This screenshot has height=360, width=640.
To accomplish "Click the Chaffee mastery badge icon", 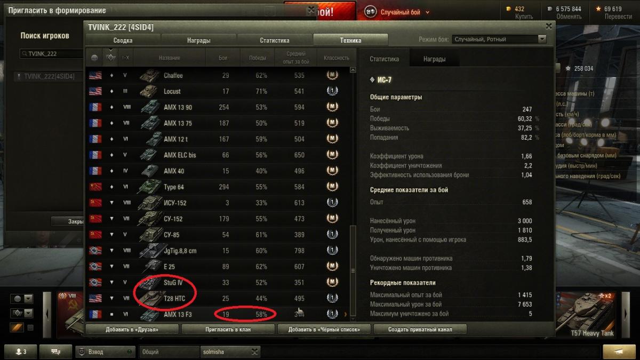I will (x=332, y=75).
